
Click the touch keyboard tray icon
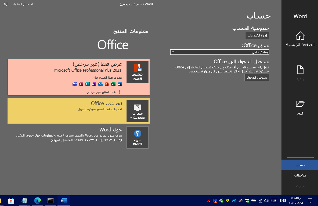coord(274,201)
